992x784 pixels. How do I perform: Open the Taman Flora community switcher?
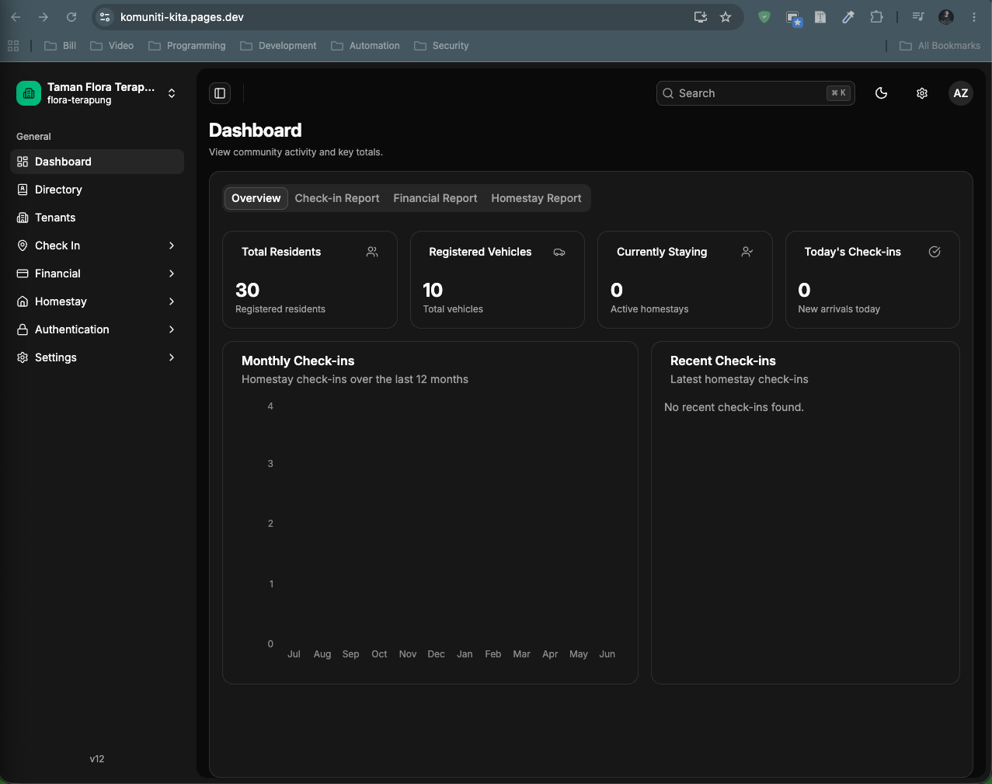tap(97, 93)
